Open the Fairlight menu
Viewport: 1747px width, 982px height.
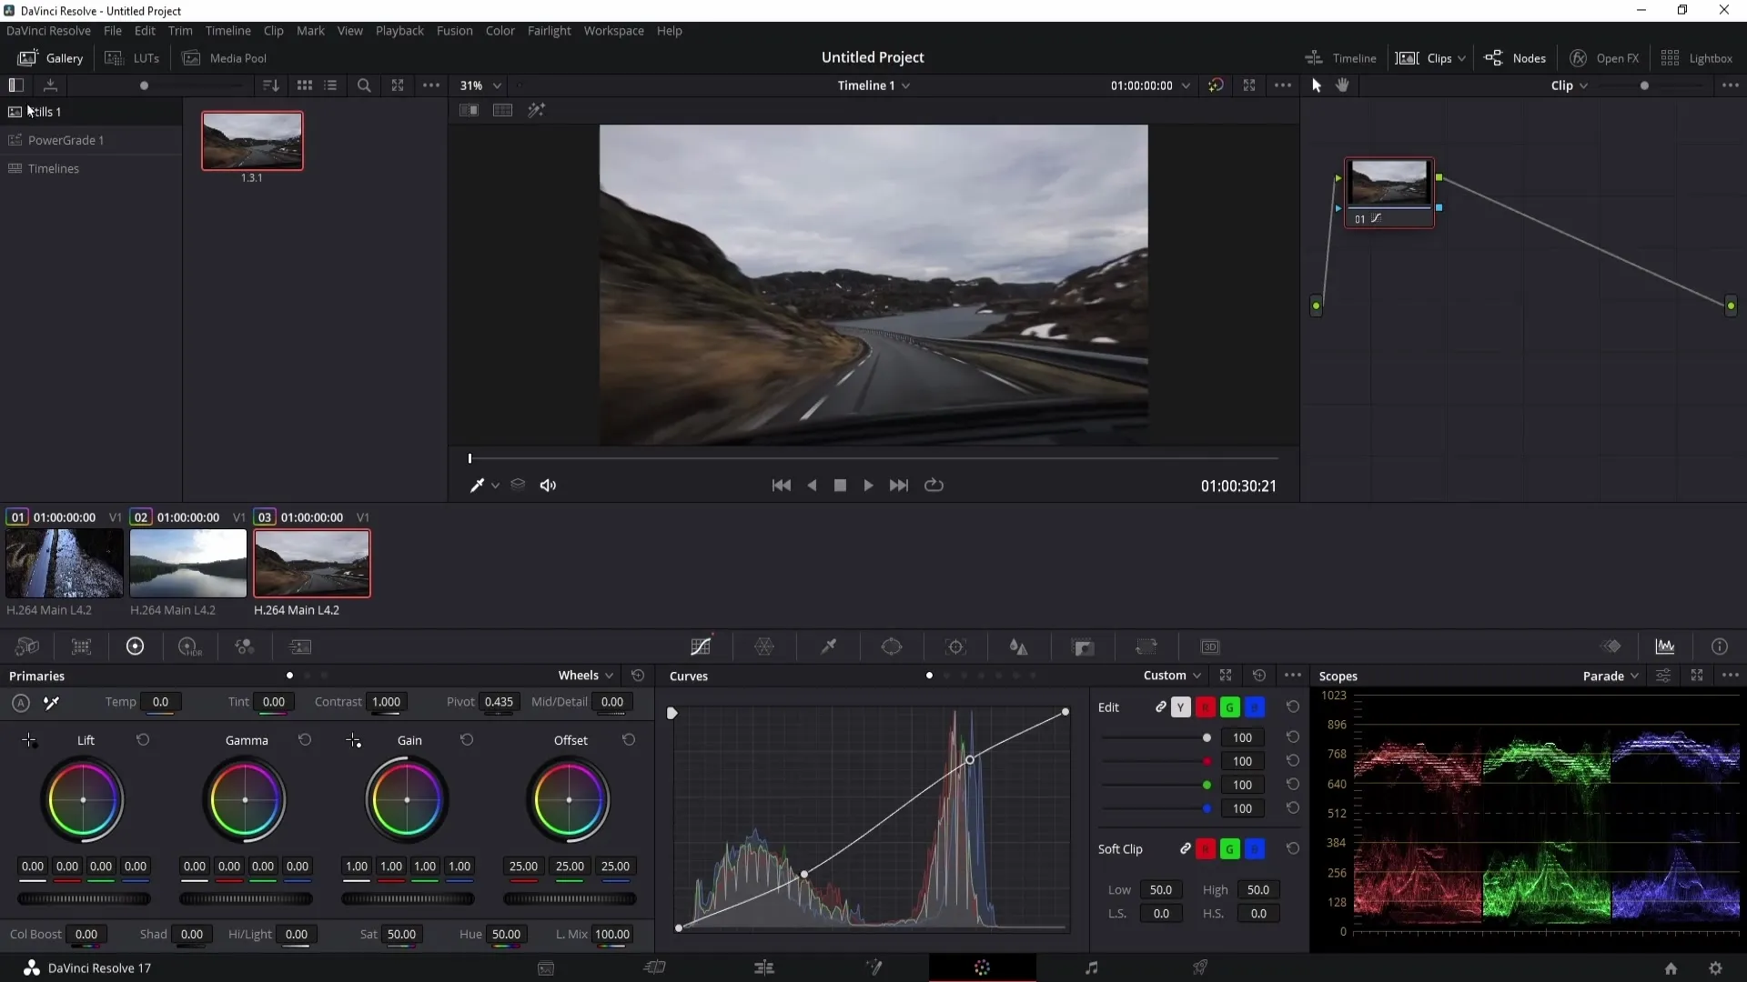tap(549, 31)
